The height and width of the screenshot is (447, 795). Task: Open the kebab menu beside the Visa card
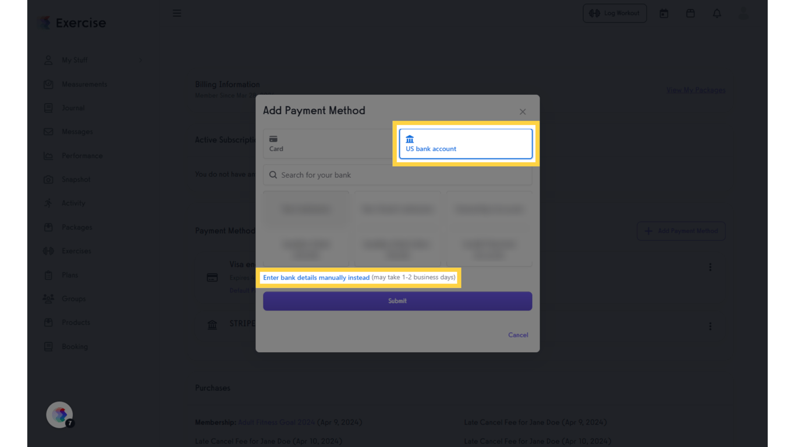(x=710, y=267)
